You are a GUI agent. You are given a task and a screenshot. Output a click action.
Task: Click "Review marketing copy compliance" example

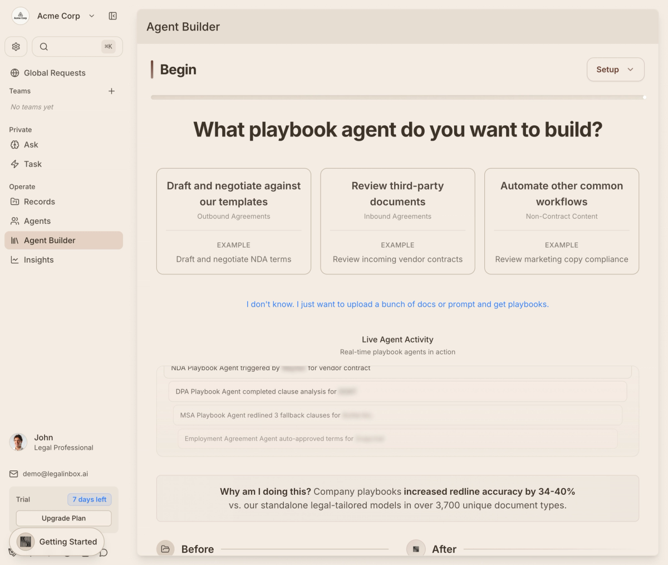click(562, 259)
